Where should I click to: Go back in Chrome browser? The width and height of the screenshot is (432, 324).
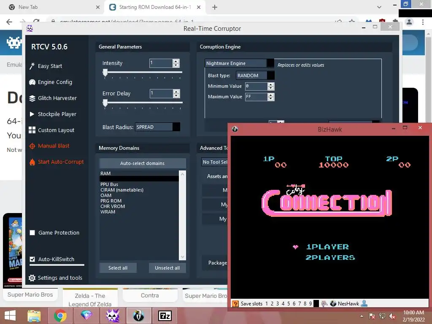coord(9,22)
